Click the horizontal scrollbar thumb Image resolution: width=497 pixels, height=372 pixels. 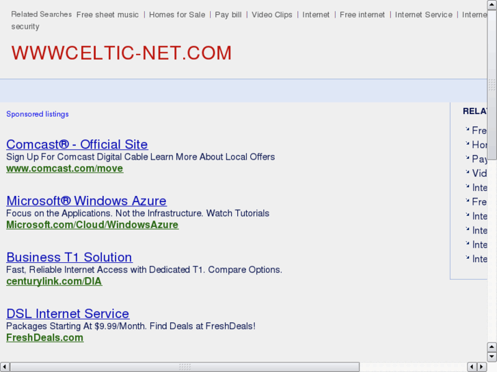click(x=185, y=367)
